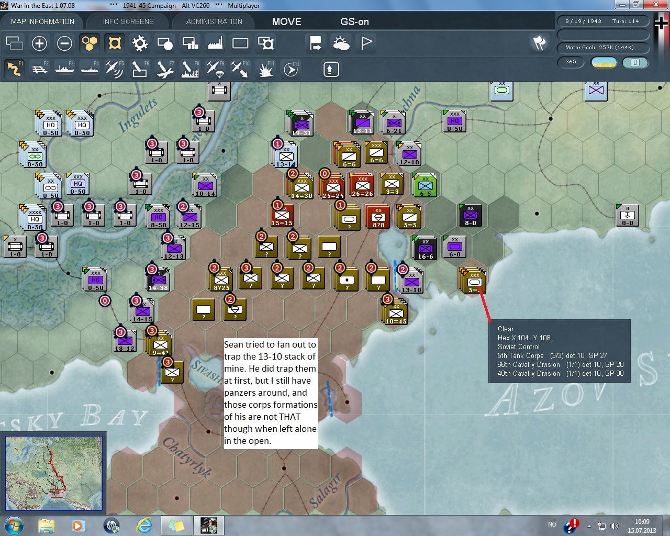670x536 pixels.
Task: Select the 18-12 unit counter
Action: 125,340
